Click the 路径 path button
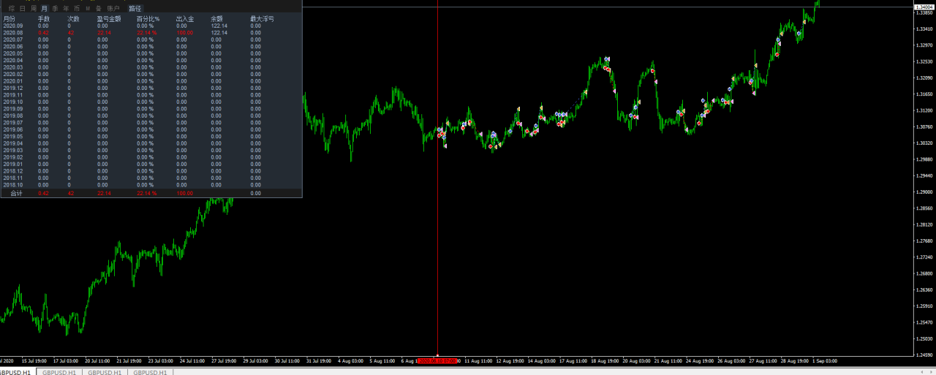The height and width of the screenshot is (375, 936). click(x=135, y=8)
